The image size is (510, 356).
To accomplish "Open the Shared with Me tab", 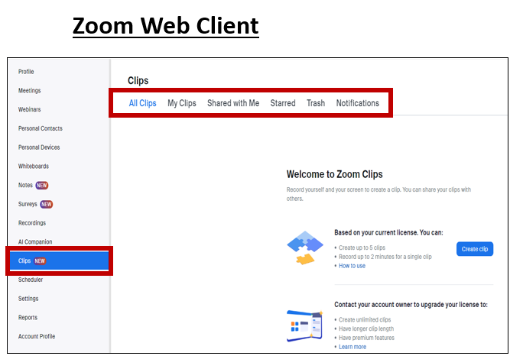I will [x=233, y=103].
